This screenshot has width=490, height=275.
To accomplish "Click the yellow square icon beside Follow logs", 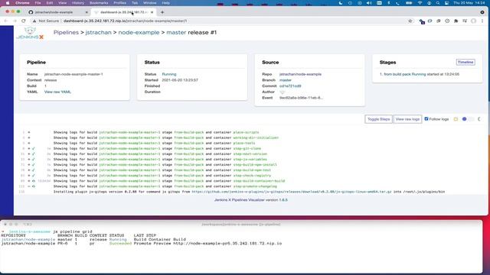I will (x=456, y=119).
